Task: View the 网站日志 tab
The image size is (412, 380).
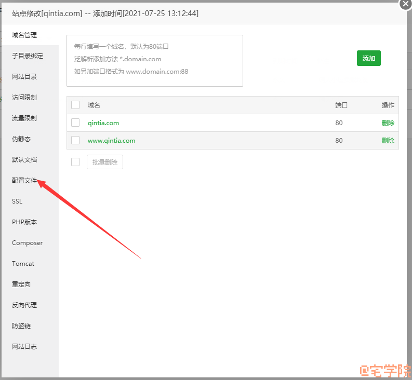Action: tap(24, 347)
